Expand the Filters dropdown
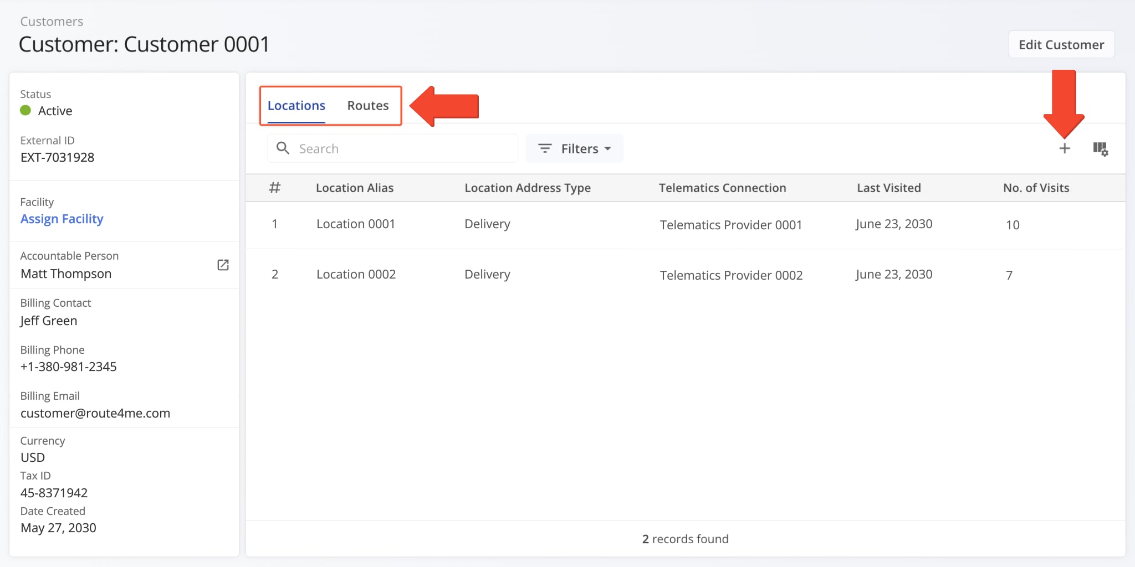Viewport: 1135px width, 567px height. coord(575,148)
